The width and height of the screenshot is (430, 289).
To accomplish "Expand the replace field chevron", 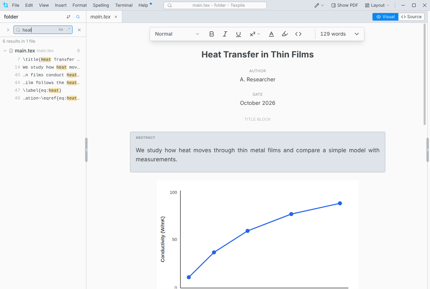I will (x=8, y=30).
